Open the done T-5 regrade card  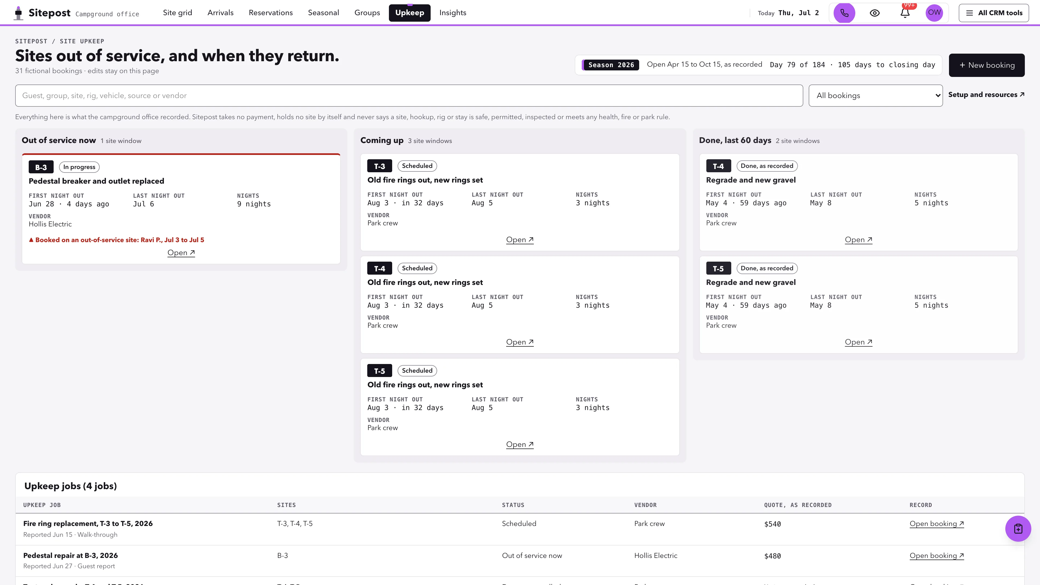click(858, 342)
